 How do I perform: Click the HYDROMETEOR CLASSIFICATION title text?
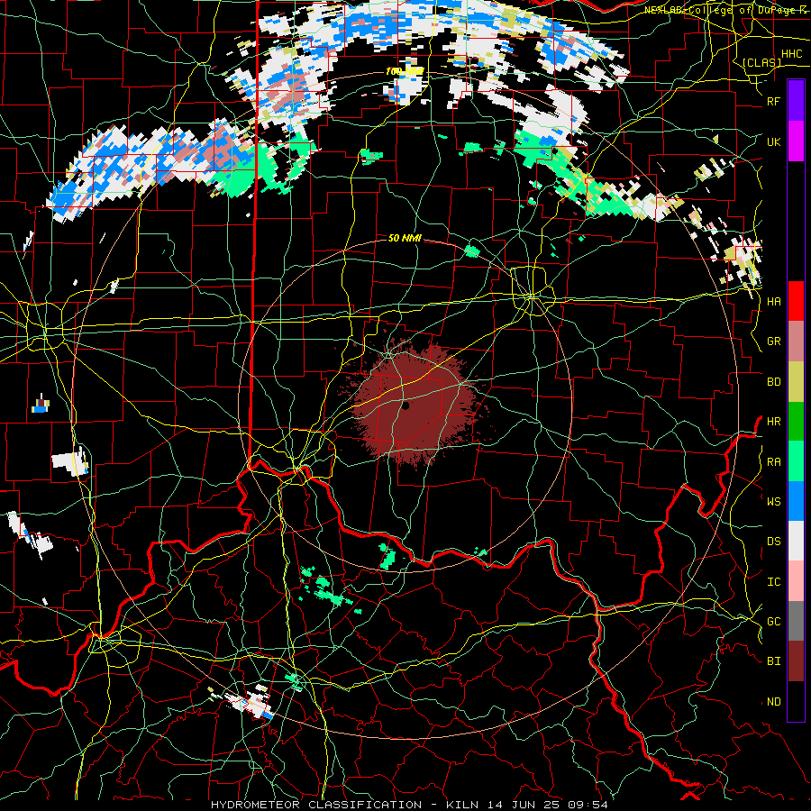coord(316,805)
